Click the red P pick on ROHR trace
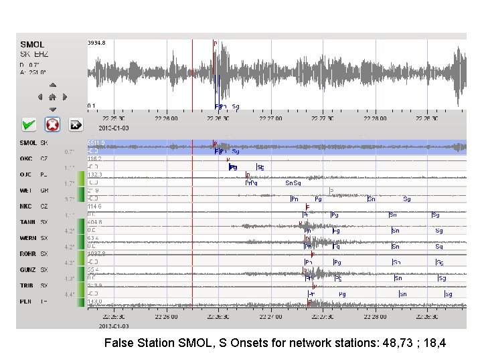 point(313,255)
